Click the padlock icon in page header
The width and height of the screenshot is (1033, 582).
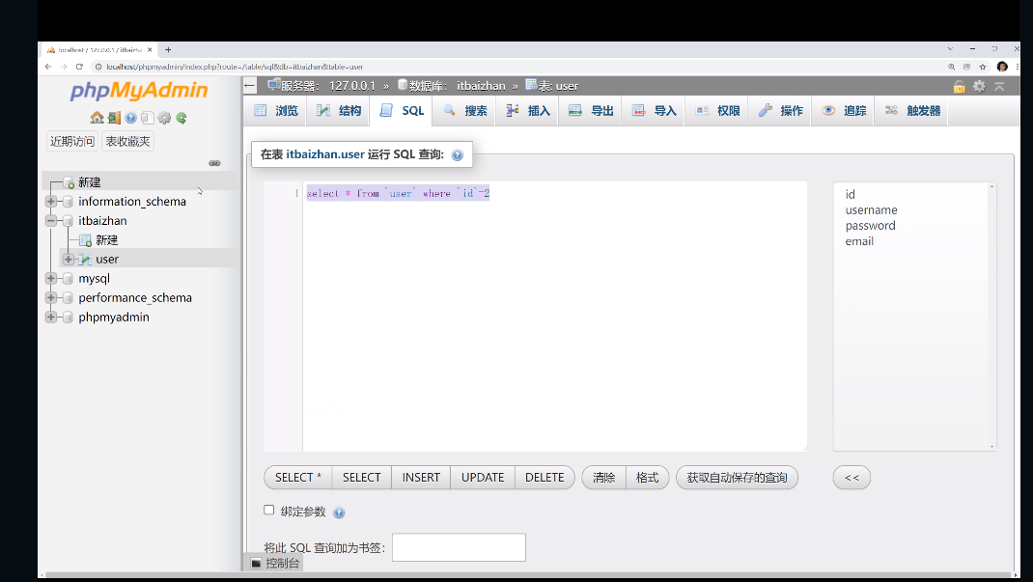960,86
